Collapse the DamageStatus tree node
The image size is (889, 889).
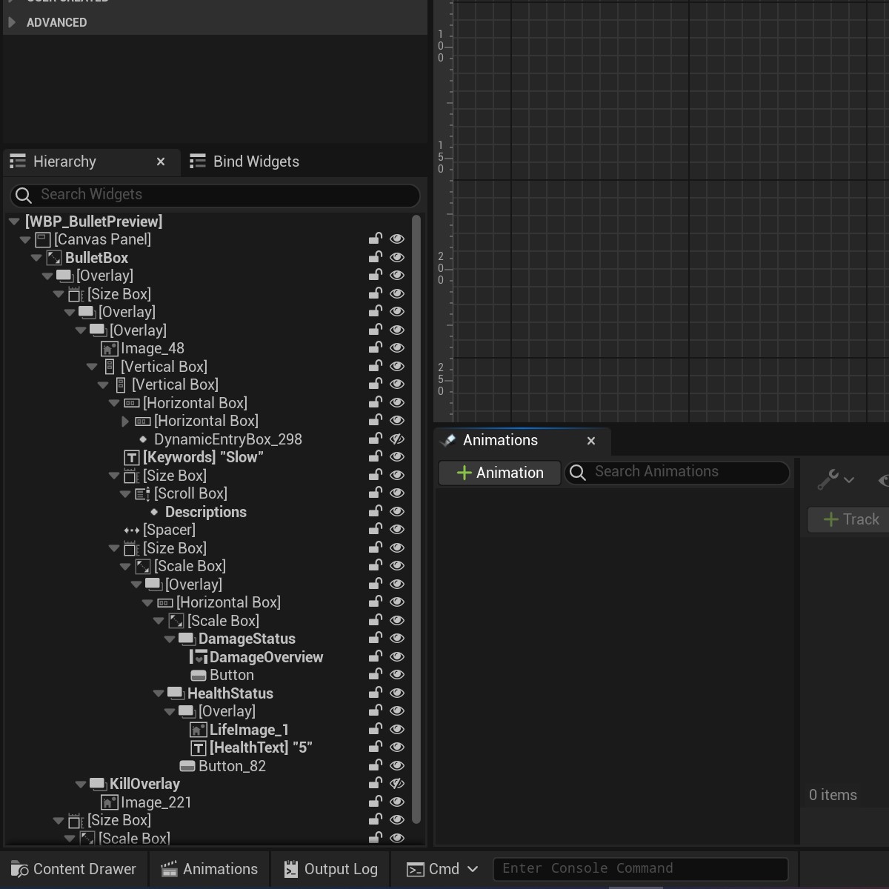(x=170, y=639)
